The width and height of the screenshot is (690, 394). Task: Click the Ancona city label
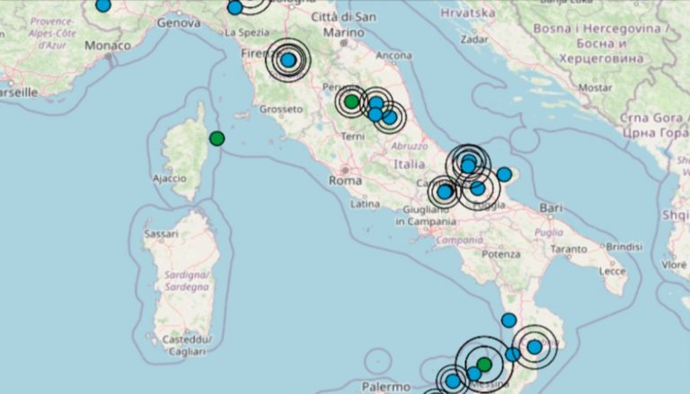click(x=394, y=56)
